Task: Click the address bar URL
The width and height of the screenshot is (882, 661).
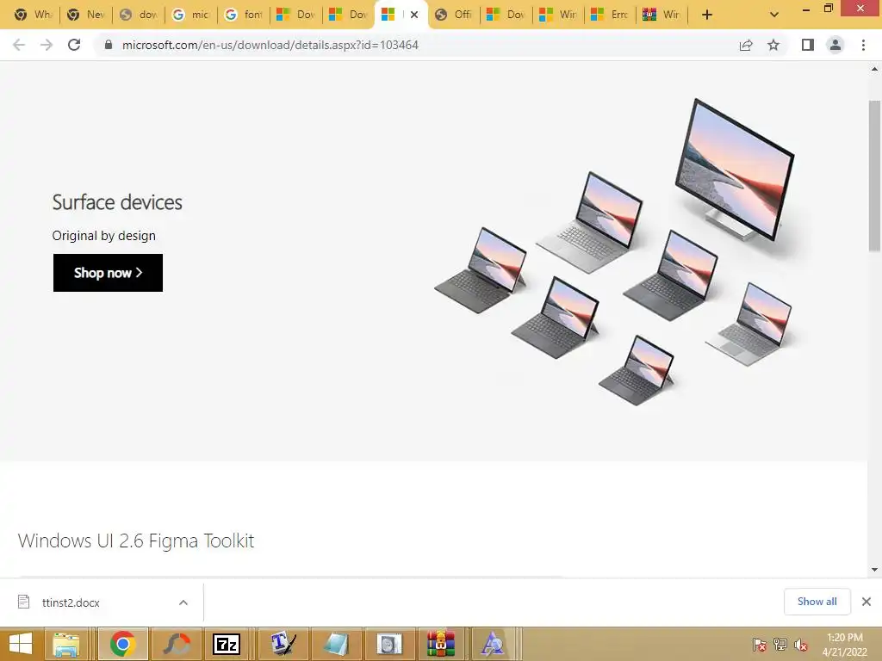Action: pyautogui.click(x=270, y=45)
